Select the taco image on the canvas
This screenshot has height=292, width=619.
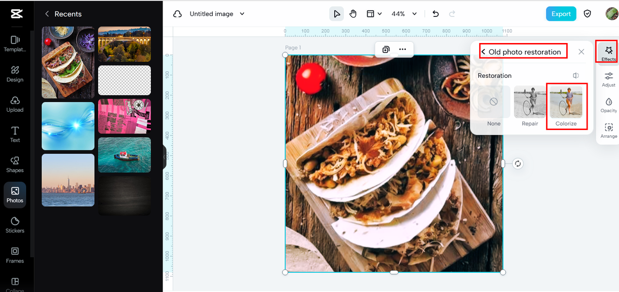(x=394, y=163)
